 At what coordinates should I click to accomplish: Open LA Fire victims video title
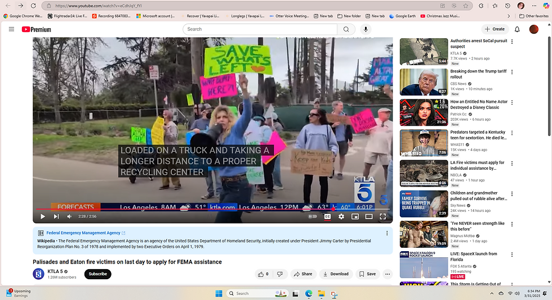click(x=478, y=166)
